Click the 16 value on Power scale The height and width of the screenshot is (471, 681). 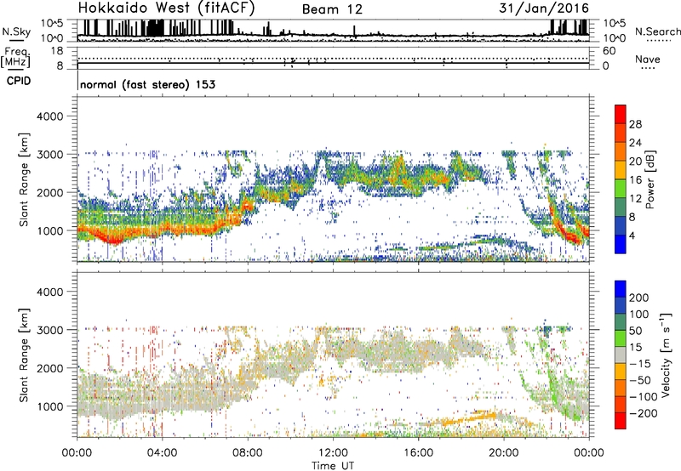(x=635, y=179)
